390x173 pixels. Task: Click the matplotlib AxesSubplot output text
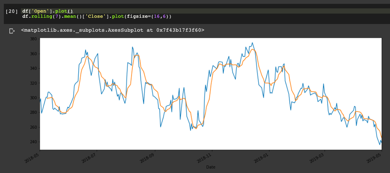(x=113, y=30)
